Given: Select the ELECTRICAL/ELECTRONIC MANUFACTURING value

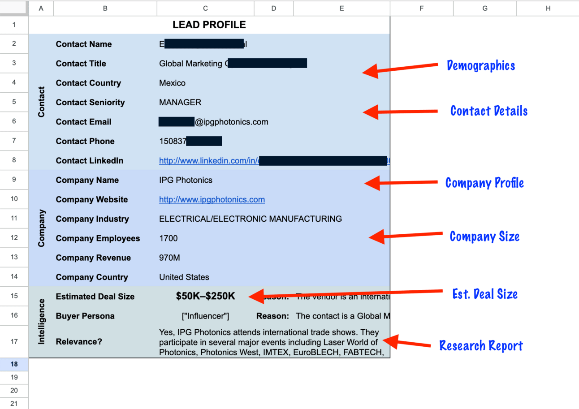Looking at the screenshot, I should coord(251,219).
